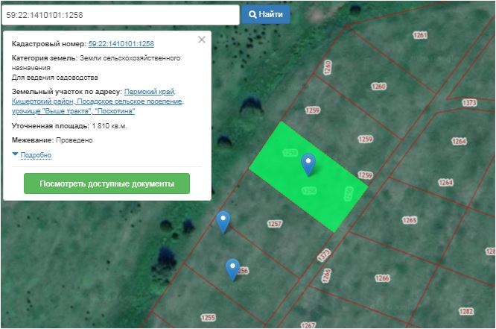Follow the Посадское сельское поселение link
Screen dimensions: 496x329
pos(130,101)
